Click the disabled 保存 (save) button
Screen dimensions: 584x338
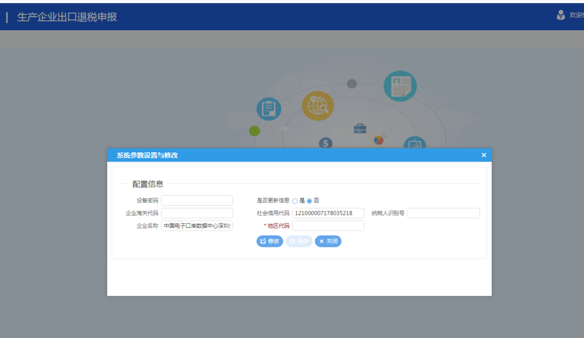pos(299,241)
